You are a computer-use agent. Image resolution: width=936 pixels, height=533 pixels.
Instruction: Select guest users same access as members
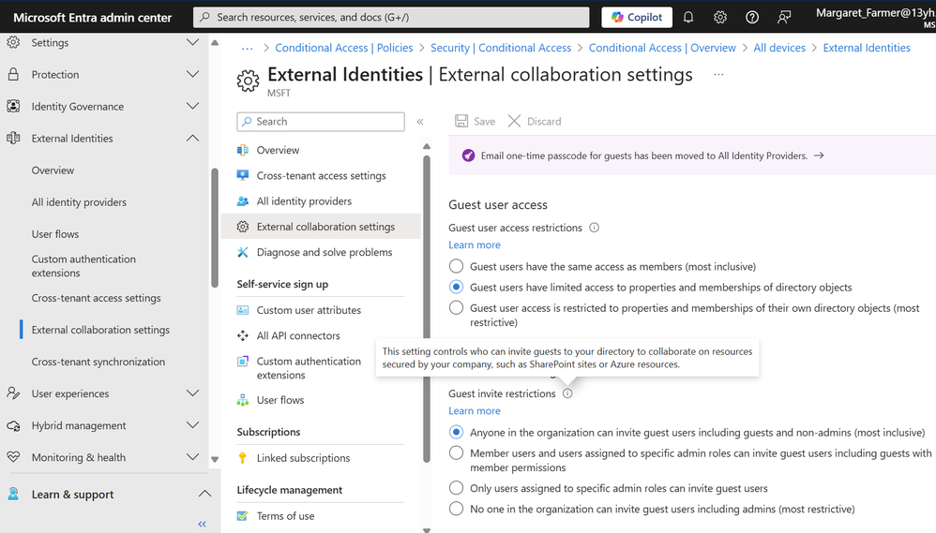[457, 267]
